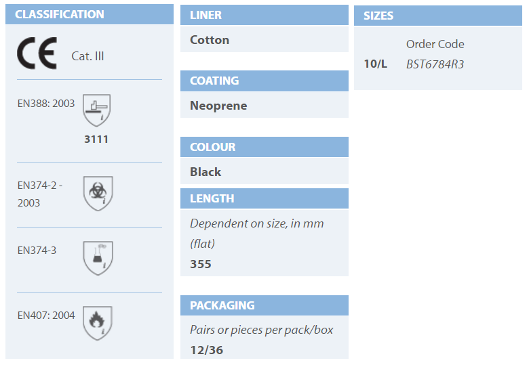Click the SIZES section header

[x=378, y=16]
